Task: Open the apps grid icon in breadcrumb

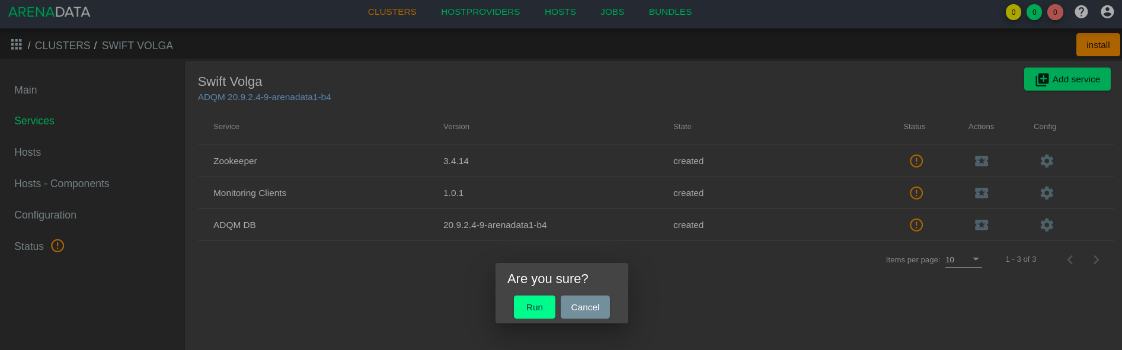Action: coord(17,45)
